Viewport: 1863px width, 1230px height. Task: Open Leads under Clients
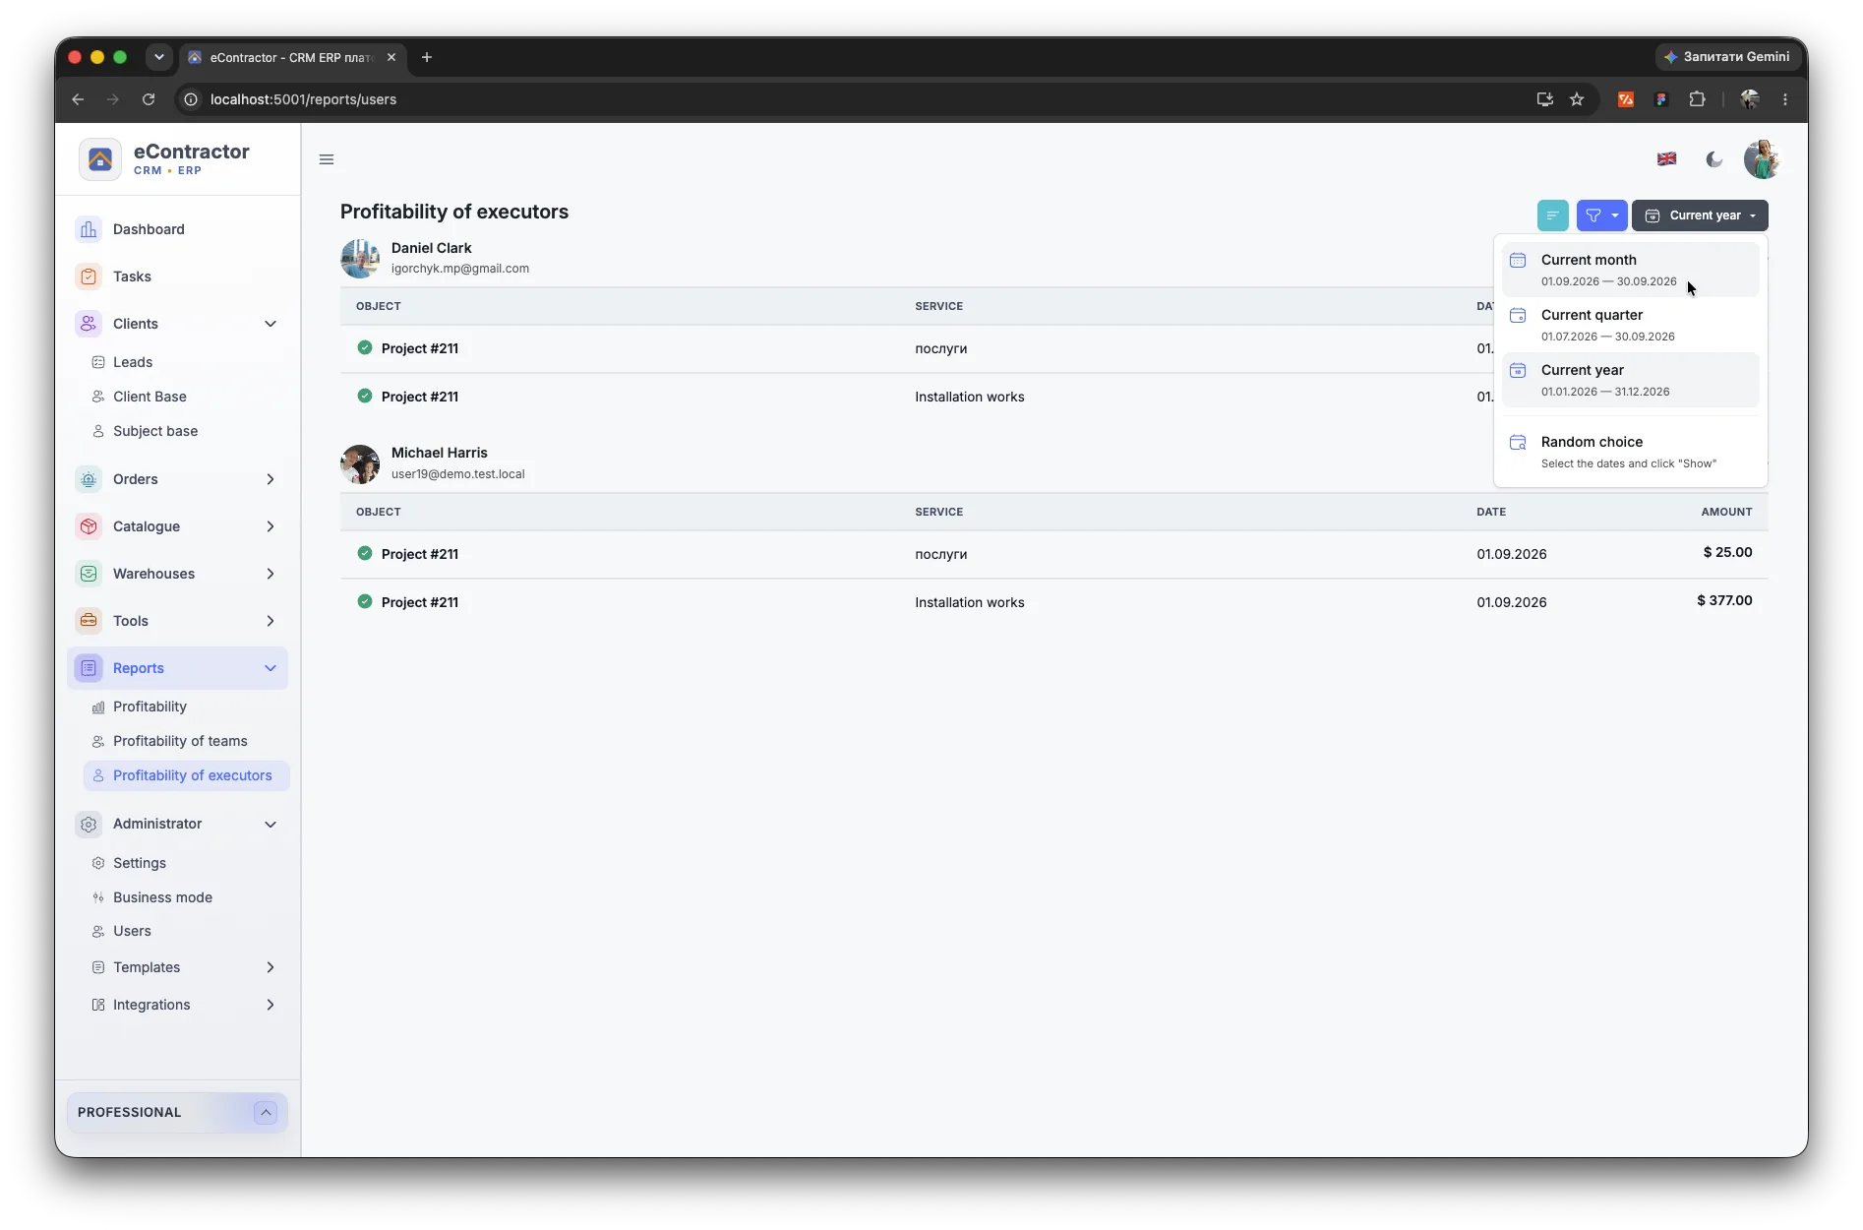coord(133,362)
